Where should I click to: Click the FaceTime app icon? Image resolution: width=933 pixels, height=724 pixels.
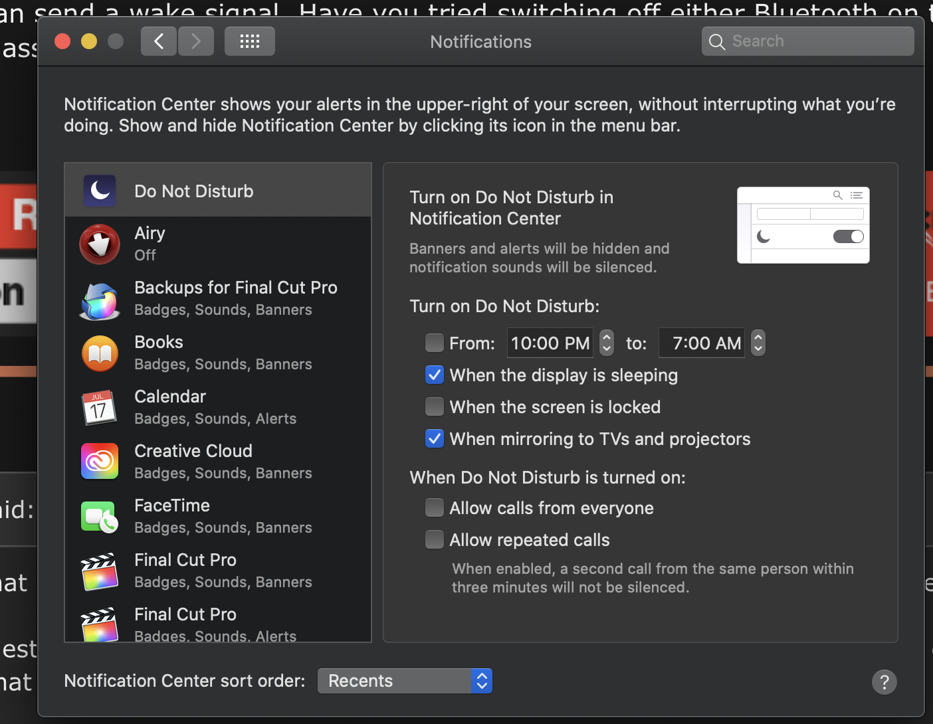tap(100, 516)
